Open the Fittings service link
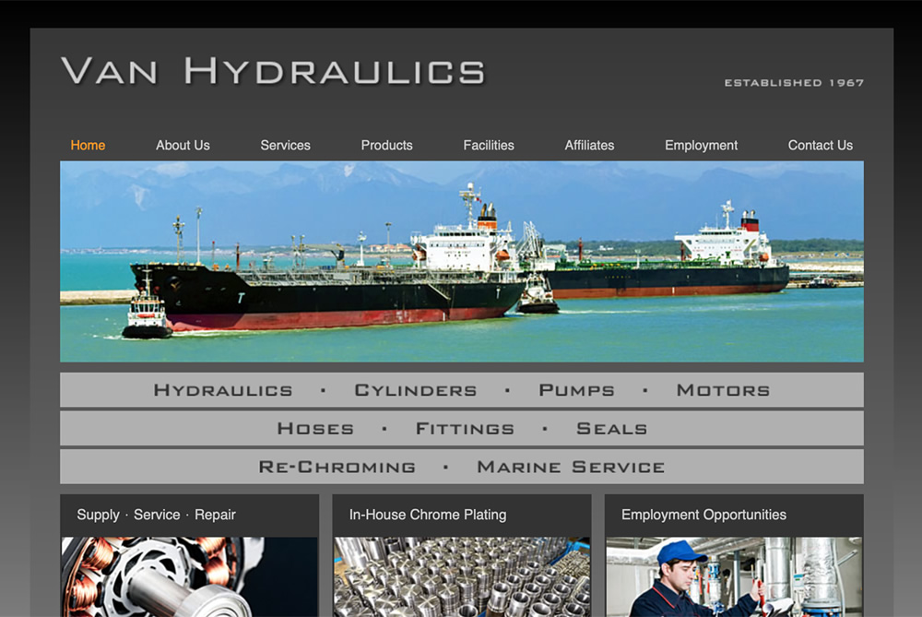 [465, 428]
